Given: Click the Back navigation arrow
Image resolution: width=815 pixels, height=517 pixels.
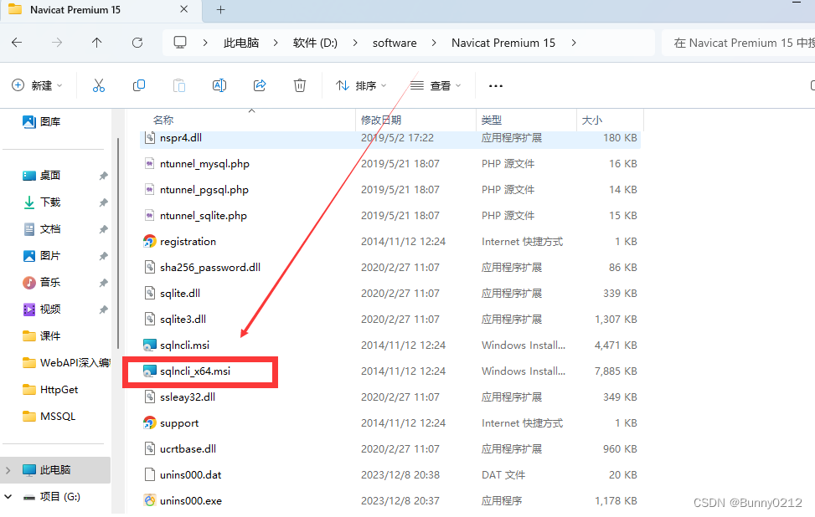Looking at the screenshot, I should 17,43.
